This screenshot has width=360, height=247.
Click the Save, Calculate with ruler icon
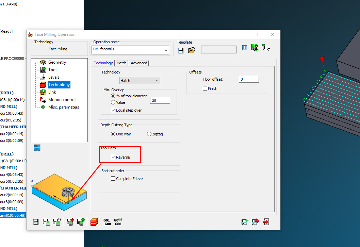[57, 221]
